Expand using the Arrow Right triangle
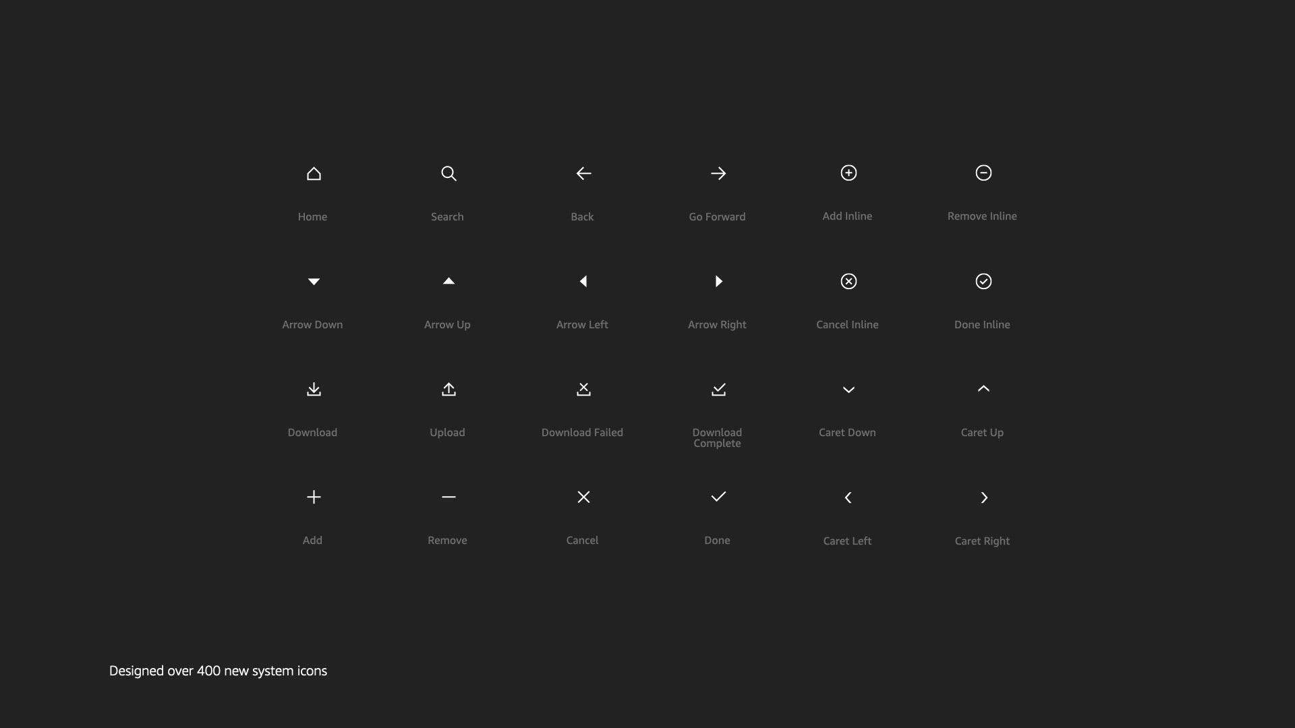This screenshot has height=728, width=1295. coord(718,281)
